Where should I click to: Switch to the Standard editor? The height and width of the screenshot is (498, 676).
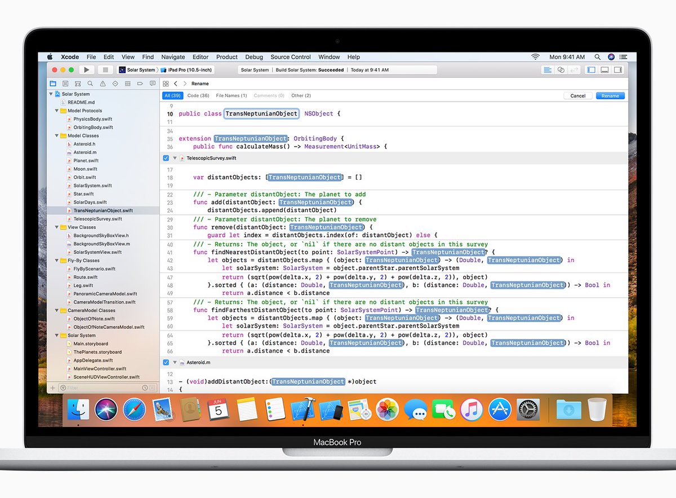(547, 70)
